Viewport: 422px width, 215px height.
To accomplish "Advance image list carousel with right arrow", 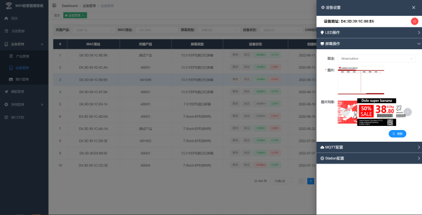I will click(x=408, y=112).
